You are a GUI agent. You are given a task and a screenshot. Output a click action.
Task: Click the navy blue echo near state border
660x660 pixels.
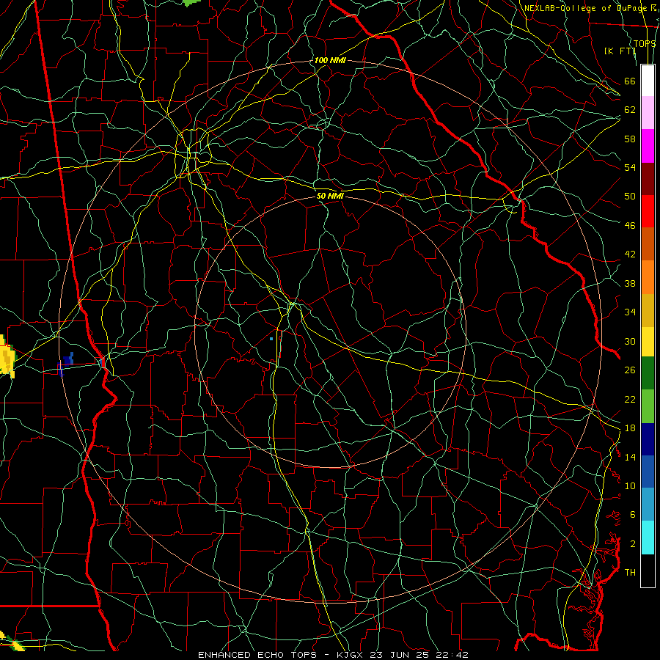66,363
